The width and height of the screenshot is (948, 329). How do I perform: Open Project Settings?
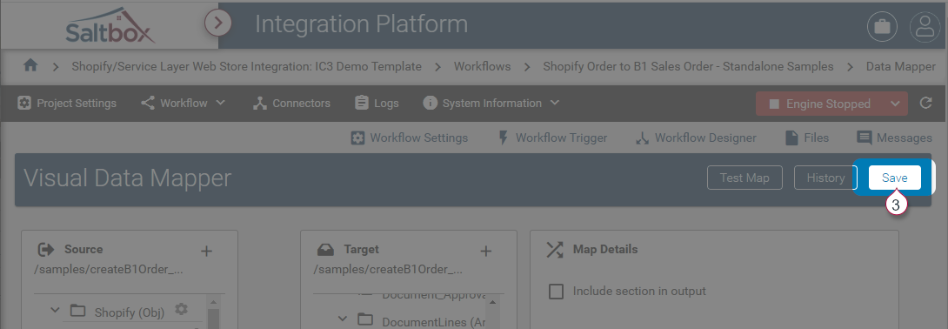click(66, 104)
